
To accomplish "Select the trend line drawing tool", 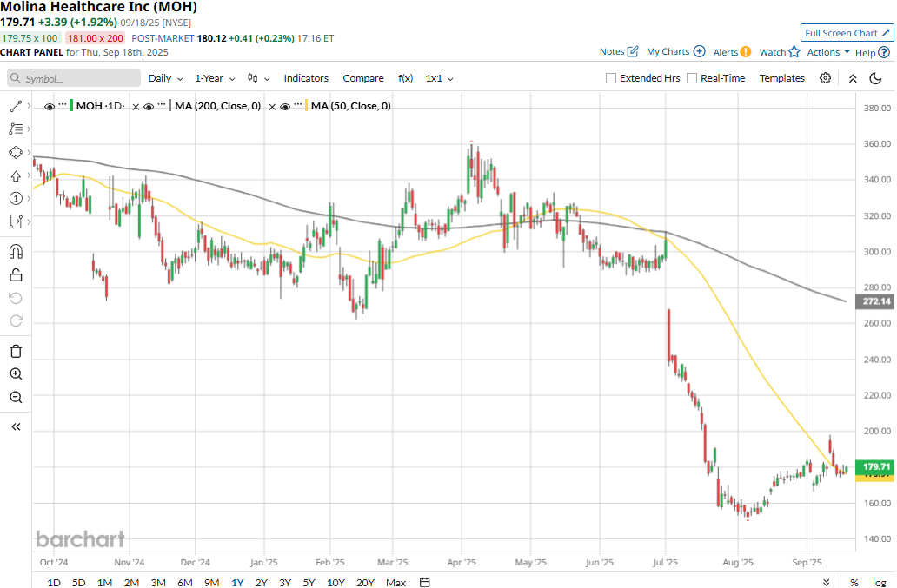I will point(16,106).
